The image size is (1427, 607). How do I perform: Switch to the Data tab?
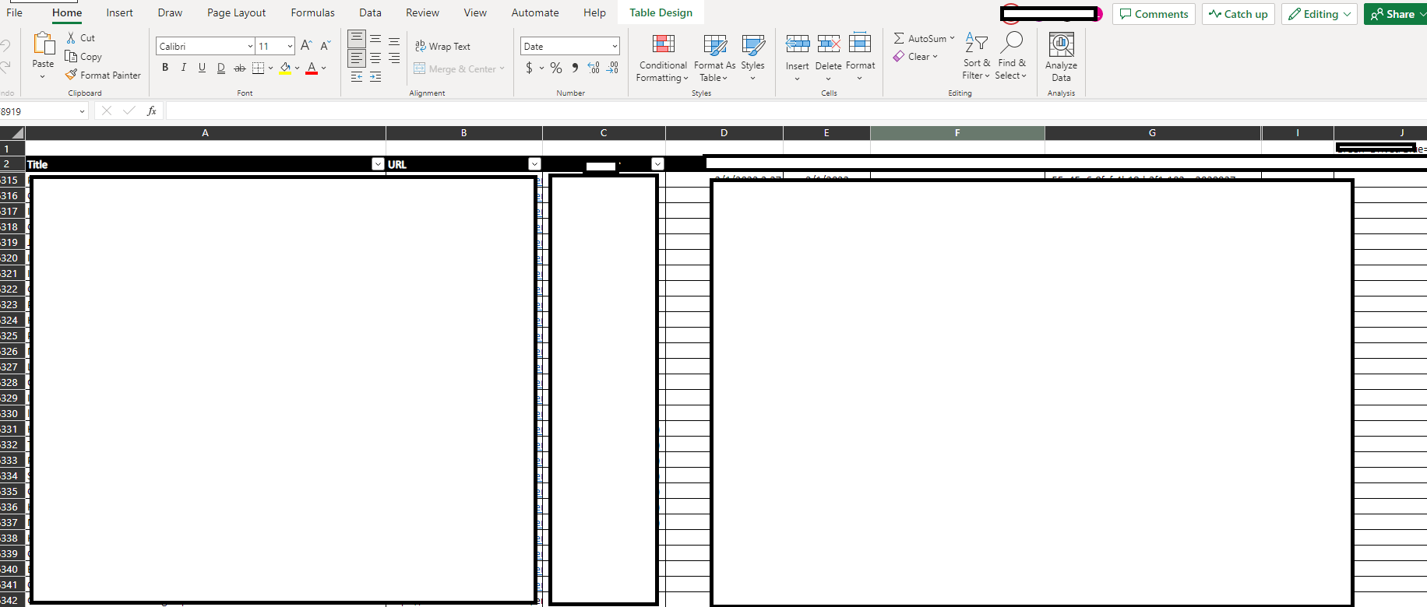point(370,12)
